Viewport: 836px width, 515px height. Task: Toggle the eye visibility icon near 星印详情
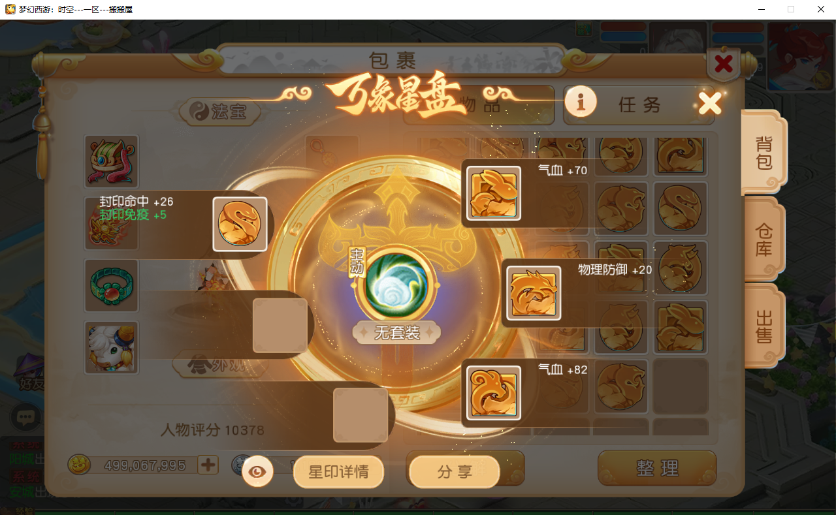[258, 471]
